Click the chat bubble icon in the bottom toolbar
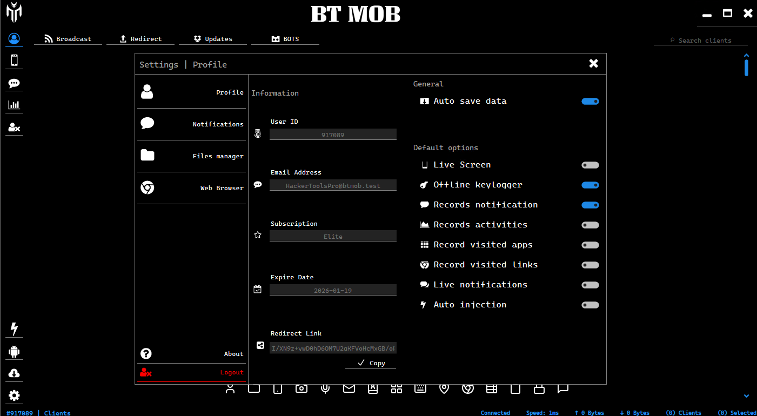Image resolution: width=757 pixels, height=416 pixels. 563,388
